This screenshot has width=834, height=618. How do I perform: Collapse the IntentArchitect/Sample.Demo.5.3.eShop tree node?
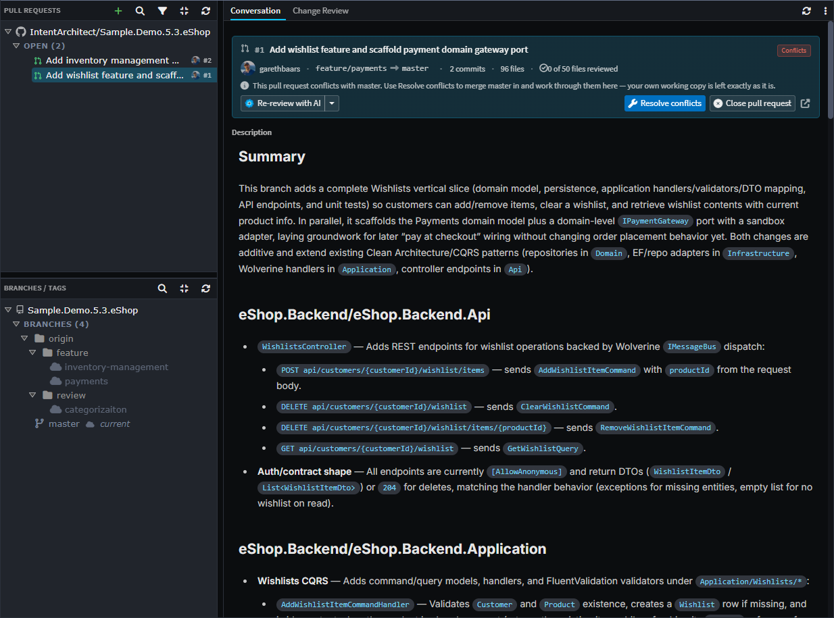(x=7, y=32)
